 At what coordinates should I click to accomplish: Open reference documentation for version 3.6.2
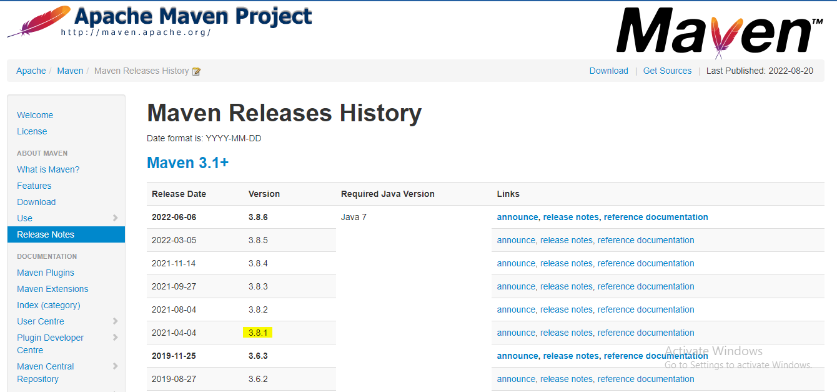(646, 379)
